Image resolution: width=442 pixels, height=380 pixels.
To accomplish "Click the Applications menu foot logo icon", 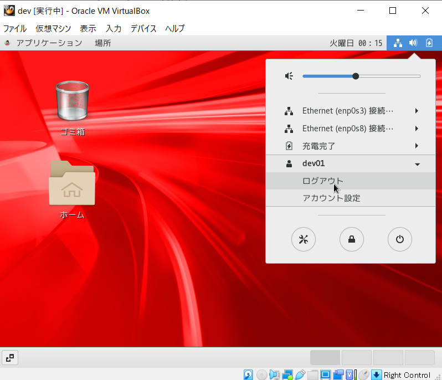I will [x=8, y=43].
